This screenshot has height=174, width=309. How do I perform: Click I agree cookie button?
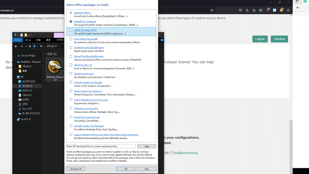260,39
